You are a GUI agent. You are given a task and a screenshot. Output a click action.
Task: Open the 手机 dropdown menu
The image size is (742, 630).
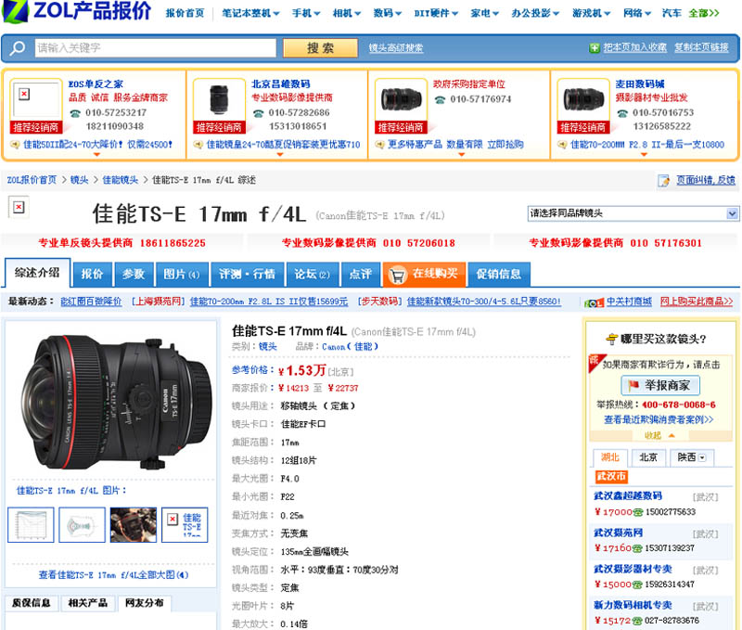[x=306, y=13]
